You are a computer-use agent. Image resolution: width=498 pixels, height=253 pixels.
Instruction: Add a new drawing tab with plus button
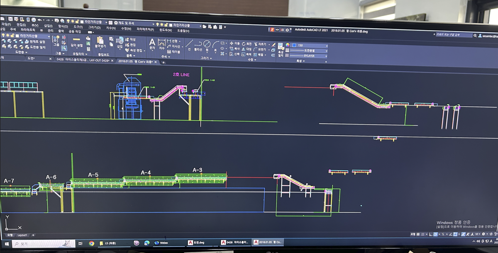pyautogui.click(x=164, y=63)
